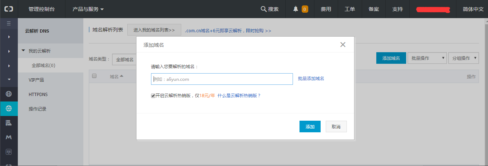Open the 产品与服务 dropdown menu
Viewport: 488px width, 166px height.
[x=88, y=9]
